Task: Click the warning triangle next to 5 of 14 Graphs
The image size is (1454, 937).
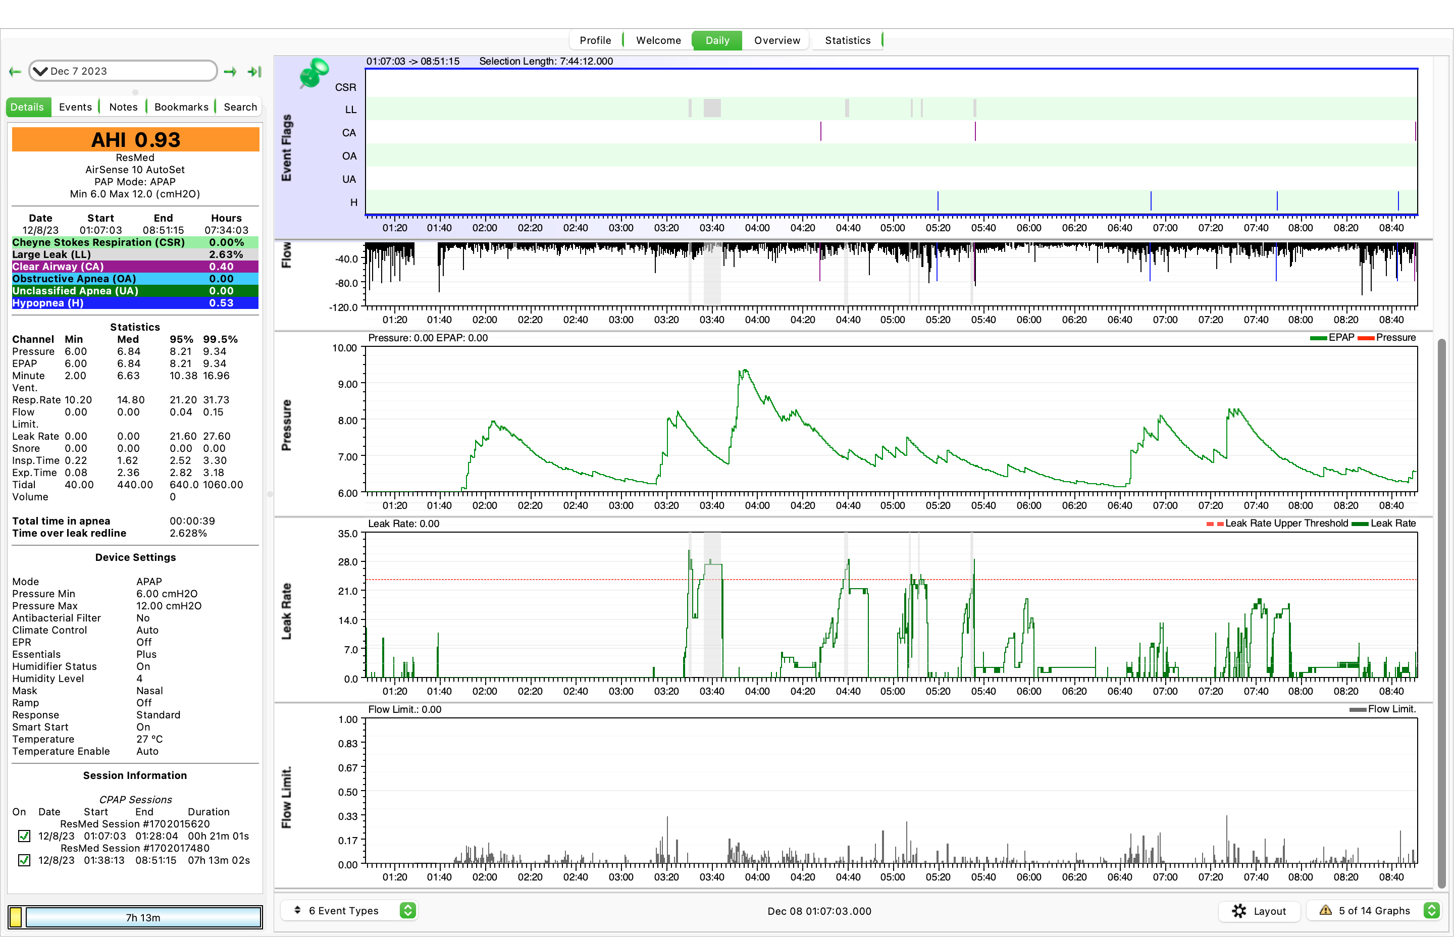Action: (x=1325, y=910)
